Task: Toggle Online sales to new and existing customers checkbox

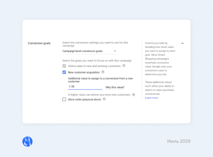Action: coord(64,66)
